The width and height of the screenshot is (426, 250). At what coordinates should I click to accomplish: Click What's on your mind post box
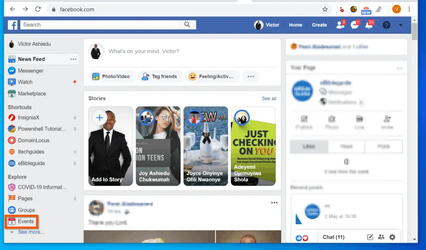click(x=144, y=51)
